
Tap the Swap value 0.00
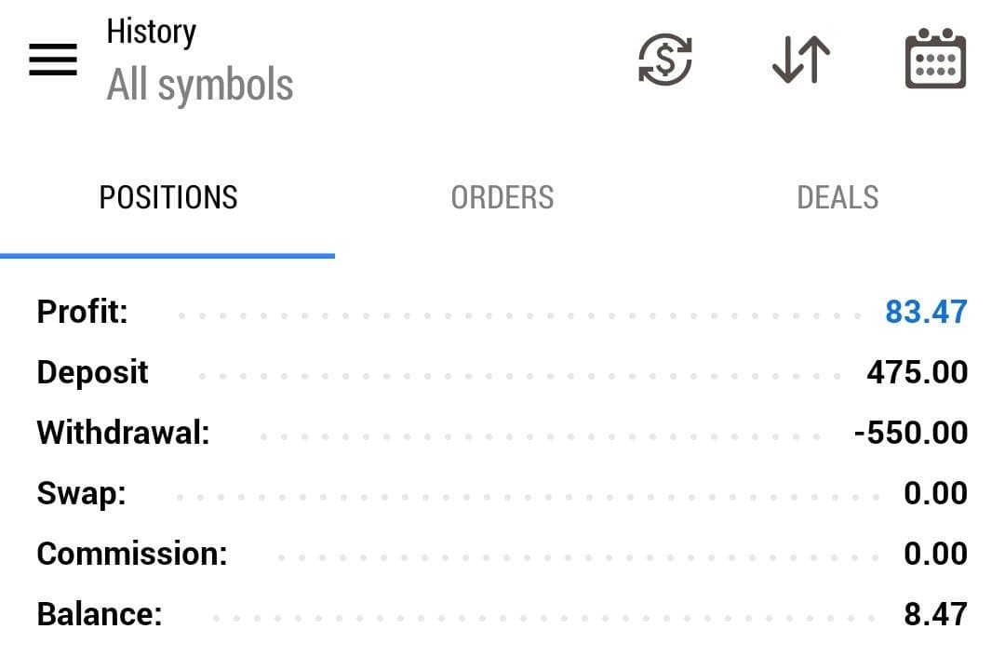(935, 493)
